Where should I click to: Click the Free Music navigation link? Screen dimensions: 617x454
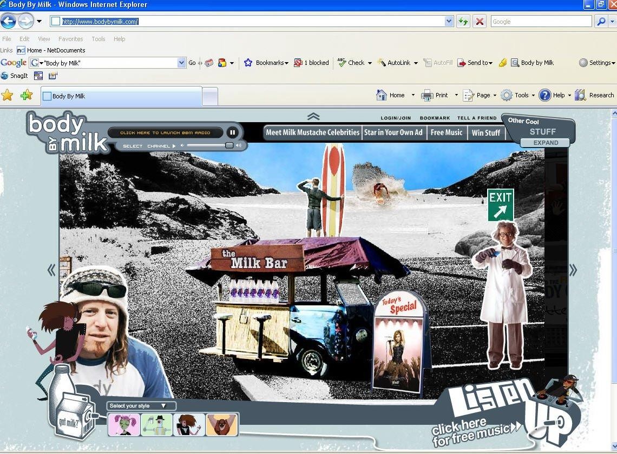(446, 132)
